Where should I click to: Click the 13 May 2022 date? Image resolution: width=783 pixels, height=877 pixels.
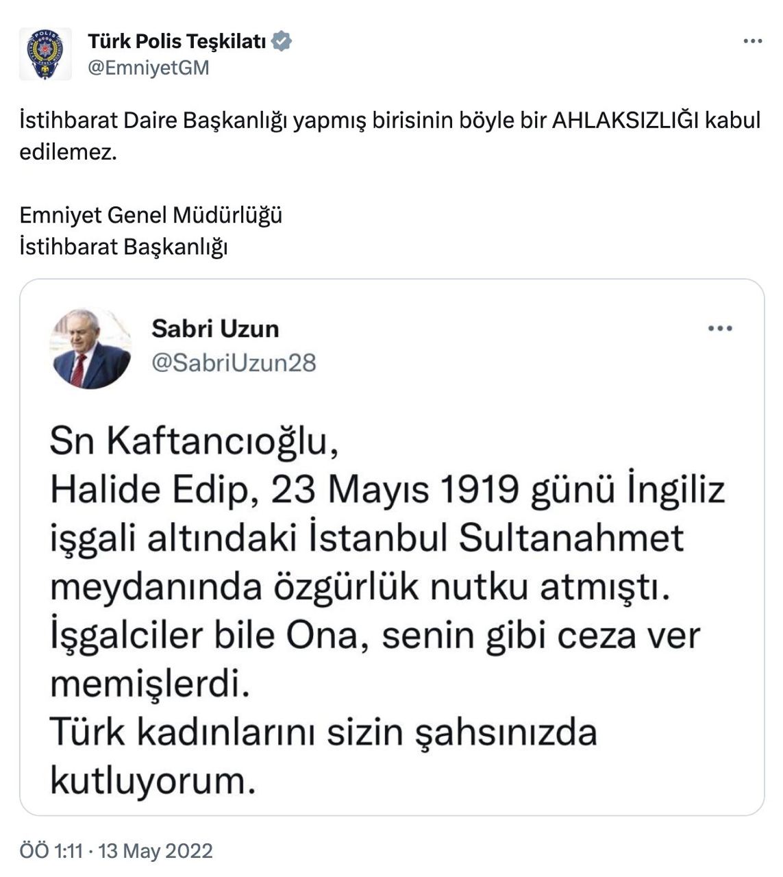point(156,851)
